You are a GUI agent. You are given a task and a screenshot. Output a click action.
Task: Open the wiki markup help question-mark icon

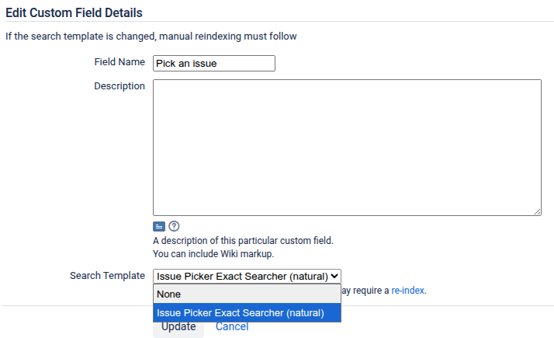[174, 226]
